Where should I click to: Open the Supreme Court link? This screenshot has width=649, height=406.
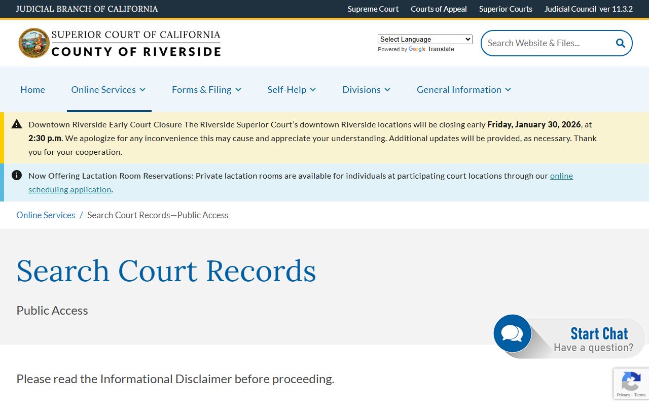(373, 9)
